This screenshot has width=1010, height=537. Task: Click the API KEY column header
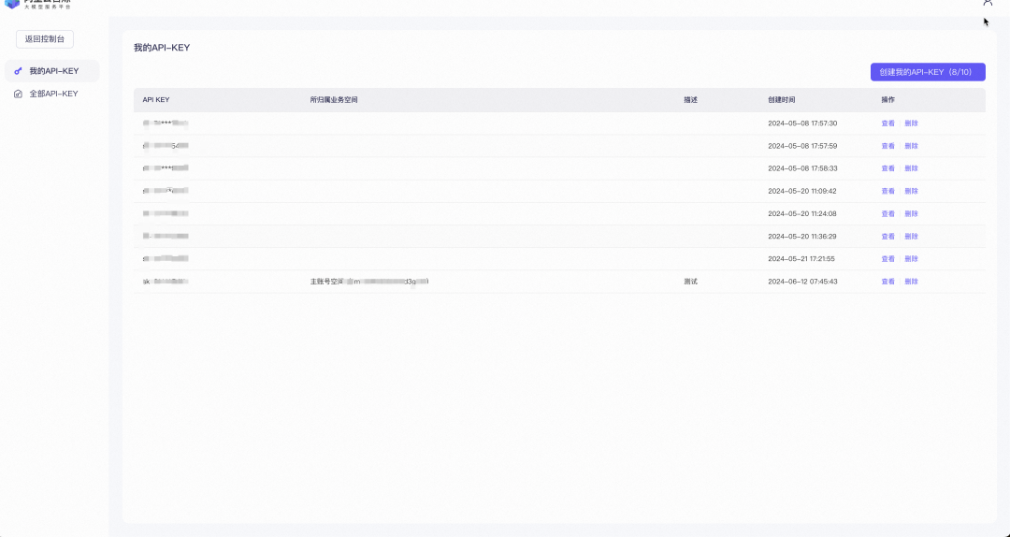click(156, 100)
